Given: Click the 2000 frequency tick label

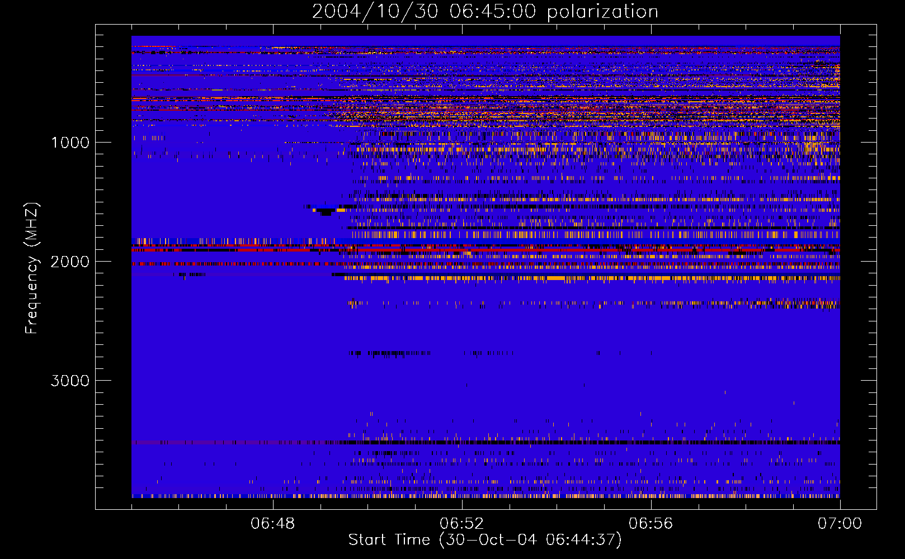Looking at the screenshot, I should click(70, 262).
